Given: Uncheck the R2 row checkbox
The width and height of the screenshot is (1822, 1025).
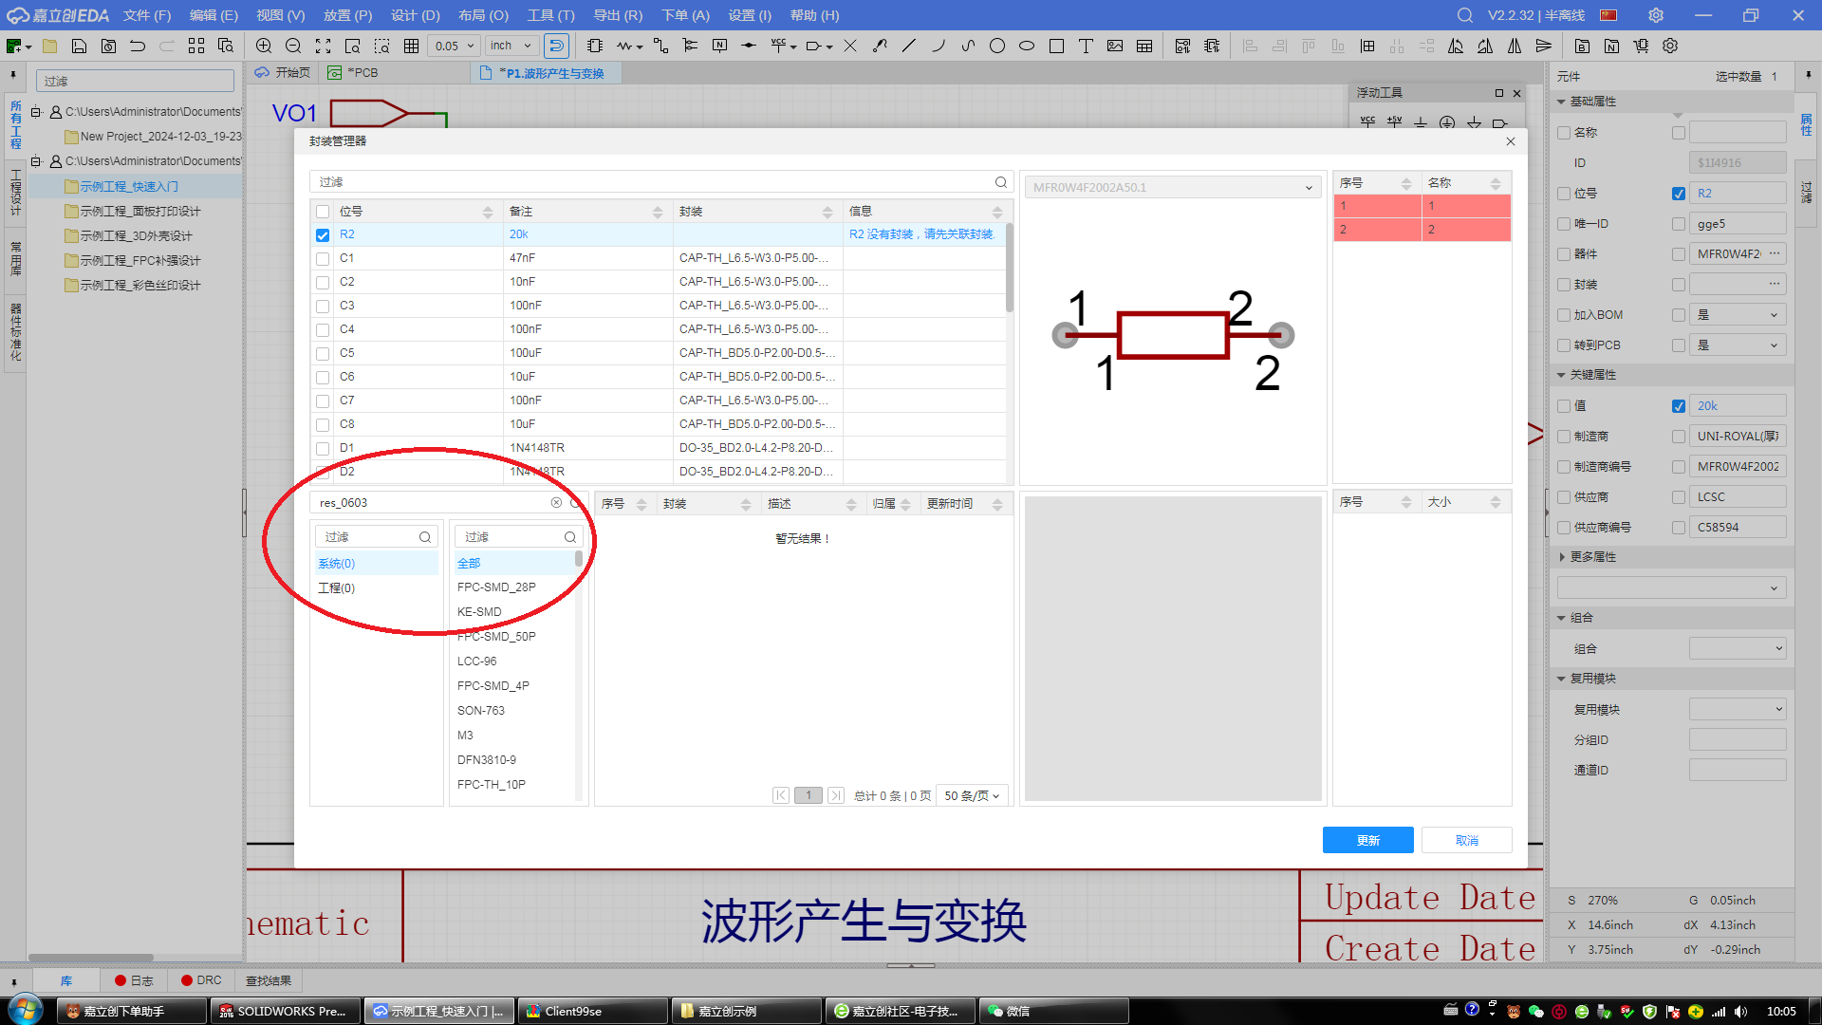Looking at the screenshot, I should pos(323,235).
